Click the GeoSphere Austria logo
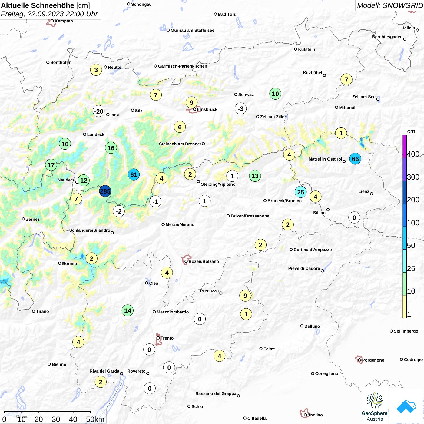The image size is (424, 424). [x=375, y=407]
